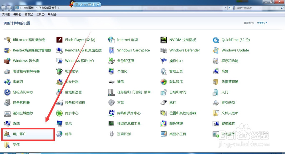Click the 控制面板 breadcrumb in address bar
Screen dimensions: 285x154
point(28,8)
